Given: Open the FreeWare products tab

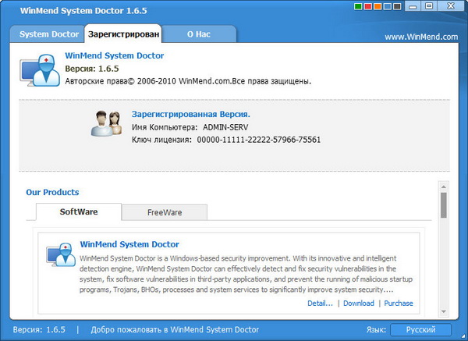Looking at the screenshot, I should [x=164, y=212].
